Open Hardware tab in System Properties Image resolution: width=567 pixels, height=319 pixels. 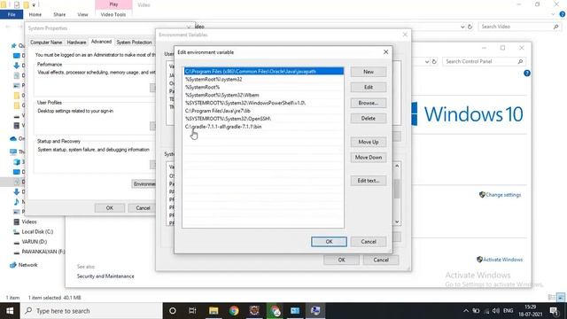tap(76, 43)
